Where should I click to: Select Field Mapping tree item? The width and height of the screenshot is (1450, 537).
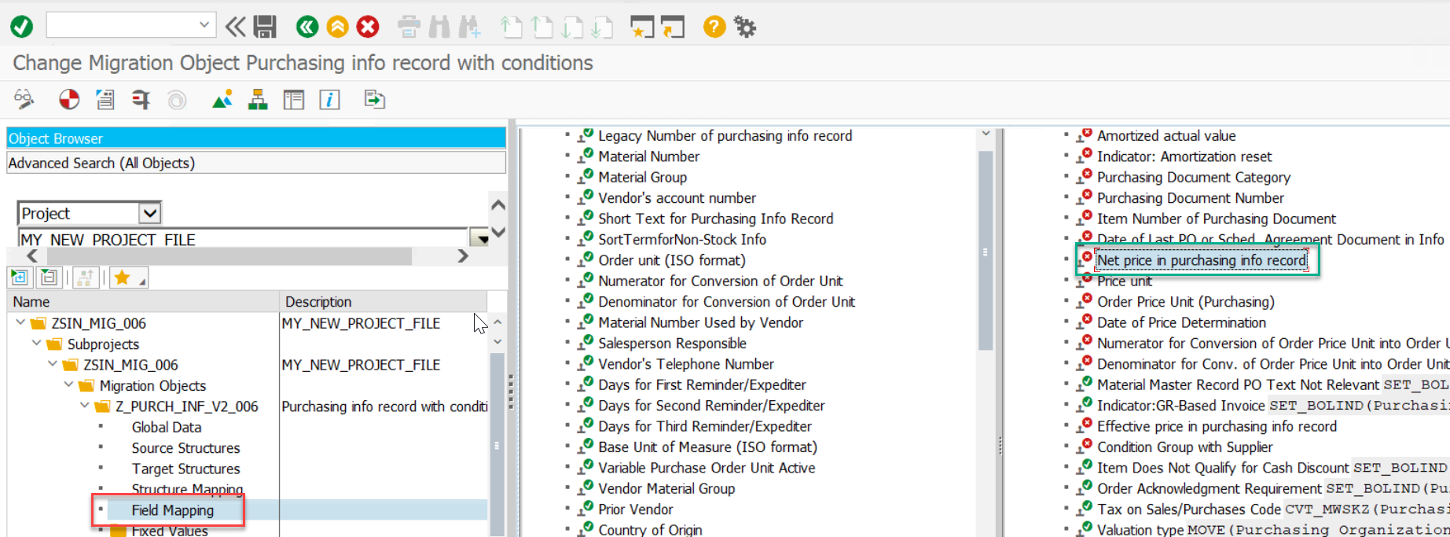click(x=173, y=510)
